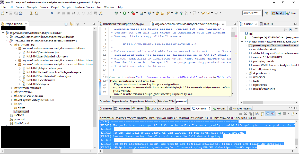Image resolution: width=299 pixels, height=154 pixels.
Task: Click the Open Web Browser globe icon
Action: 176,13
